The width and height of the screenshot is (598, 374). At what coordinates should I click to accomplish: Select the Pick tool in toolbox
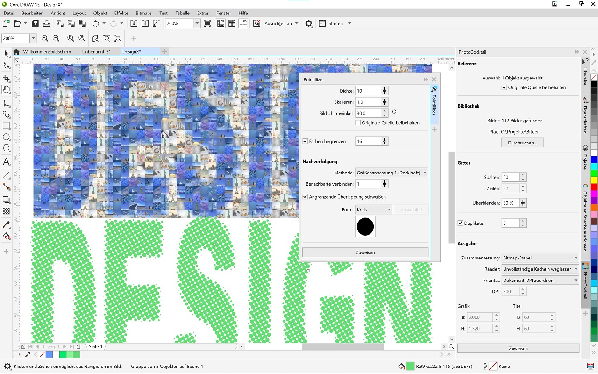click(x=7, y=54)
